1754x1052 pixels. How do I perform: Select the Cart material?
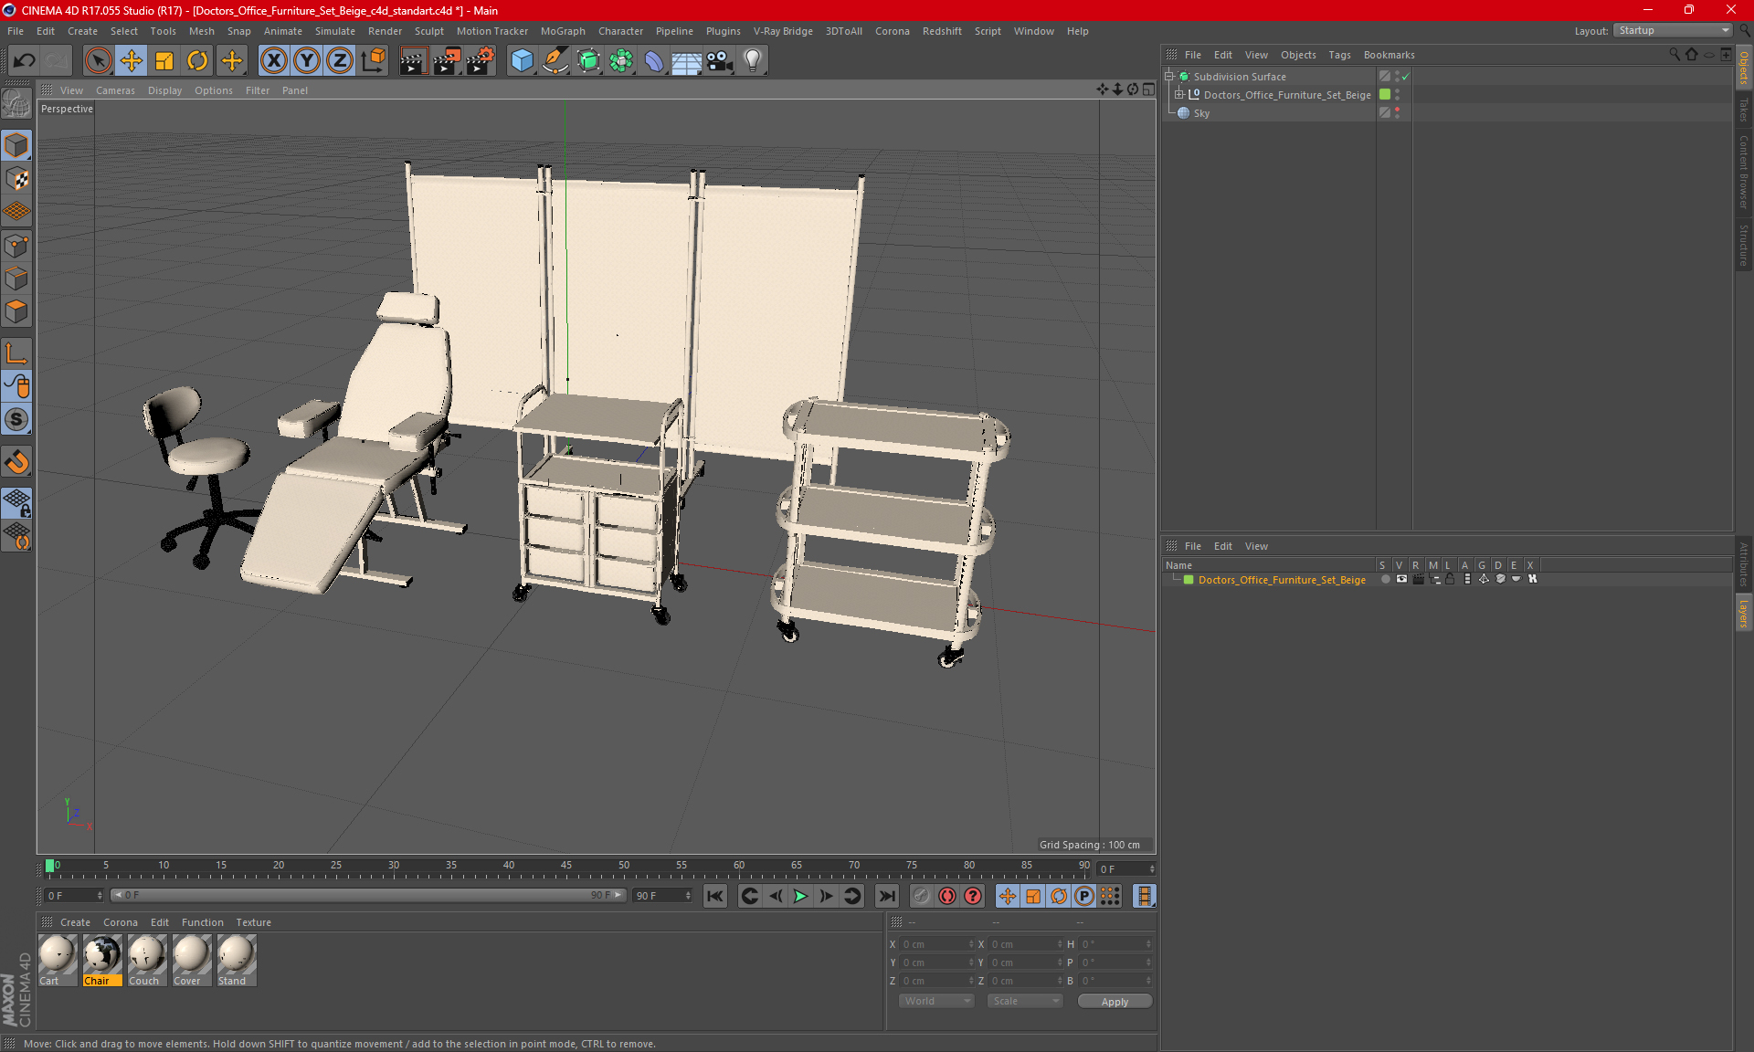click(57, 960)
